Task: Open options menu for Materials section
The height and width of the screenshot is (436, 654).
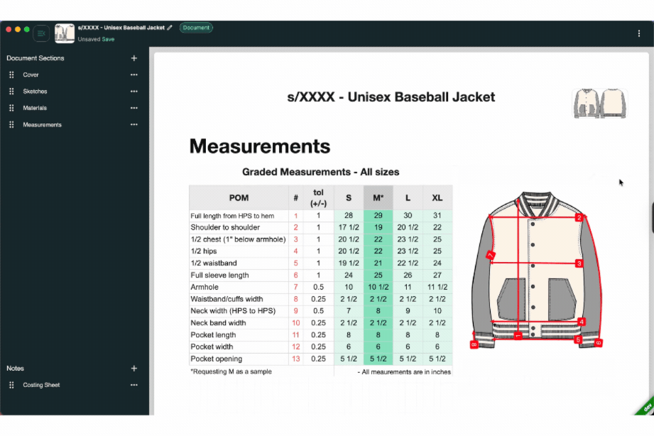Action: coord(134,108)
